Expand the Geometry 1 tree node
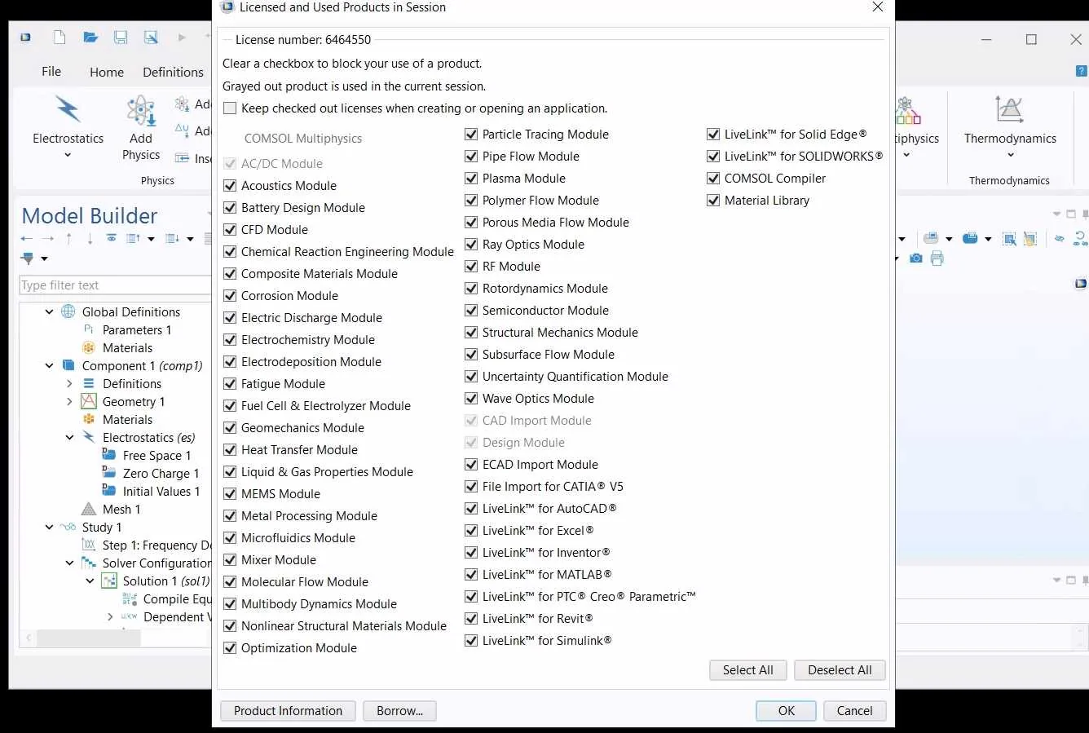 click(x=69, y=401)
